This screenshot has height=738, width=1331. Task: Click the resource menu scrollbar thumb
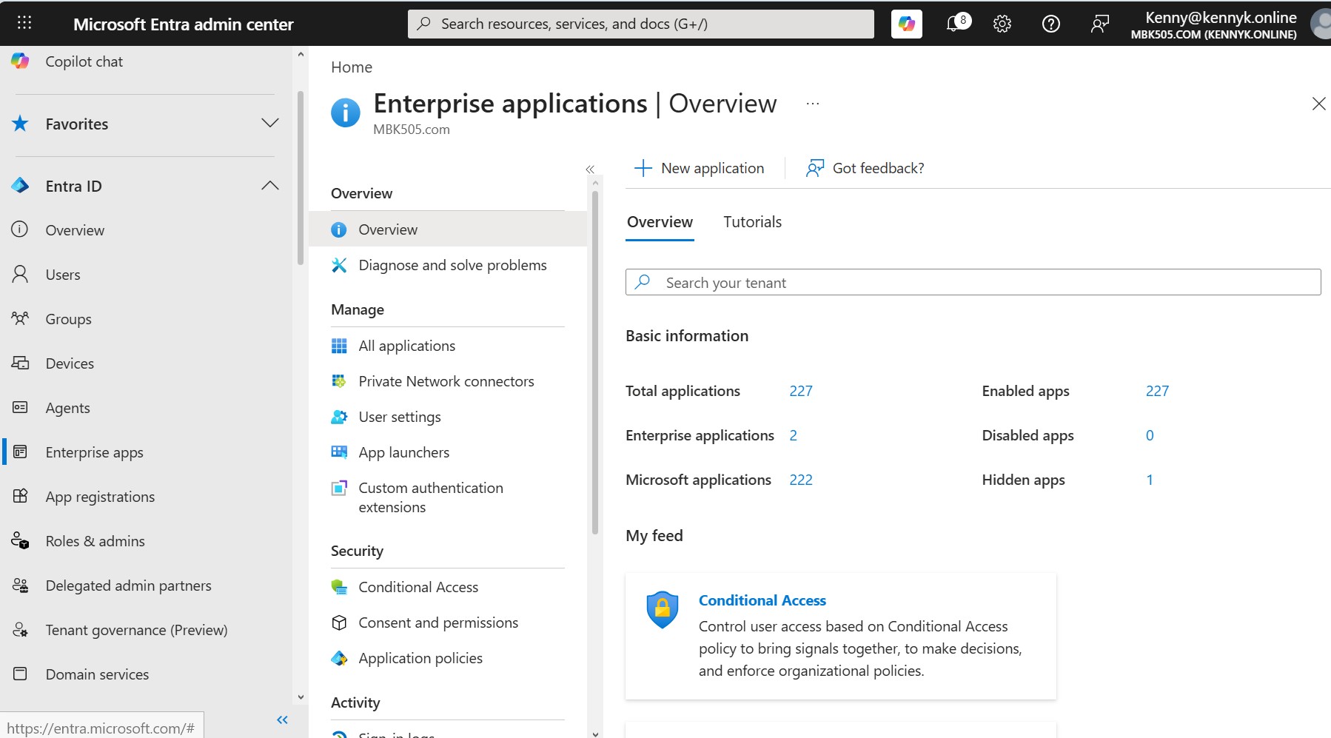click(595, 363)
